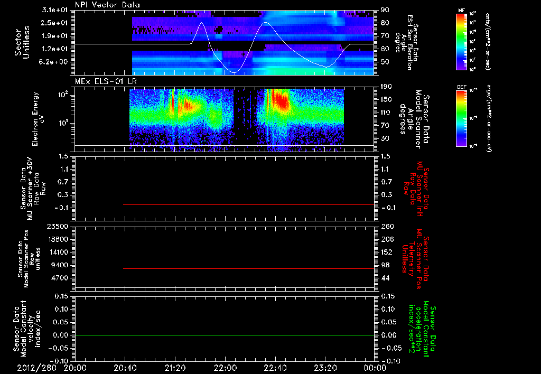Click the 9400 scanner position tick

tap(60, 265)
